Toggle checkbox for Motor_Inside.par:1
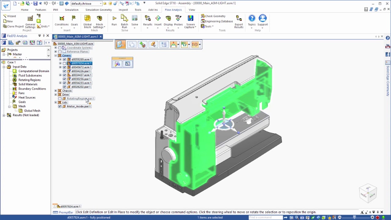Image resolution: width=391 pixels, height=220 pixels. click(x=60, y=107)
